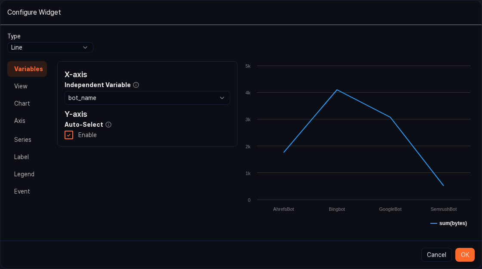Open the Label settings section
This screenshot has width=482, height=269.
(x=22, y=157)
